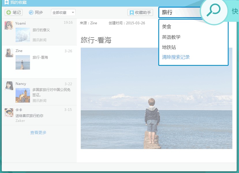The height and width of the screenshot is (173, 239).
Task: Click 查看更多 link
Action: pyautogui.click(x=38, y=132)
